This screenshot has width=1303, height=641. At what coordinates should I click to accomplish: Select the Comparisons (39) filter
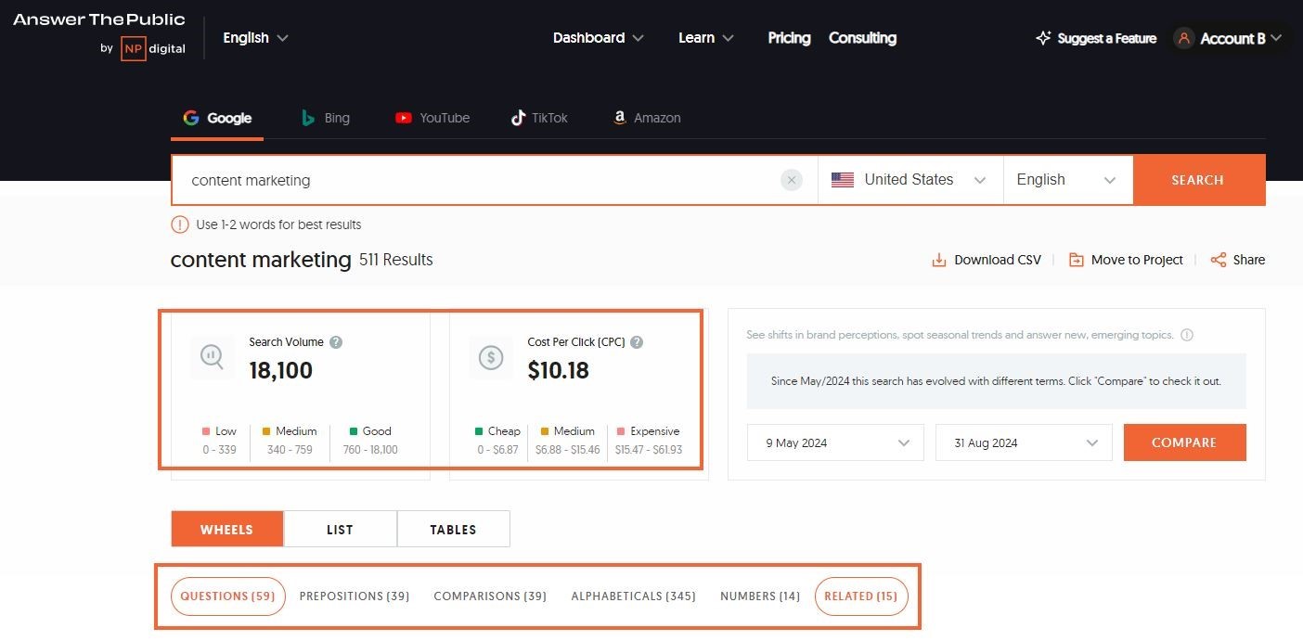pos(490,596)
